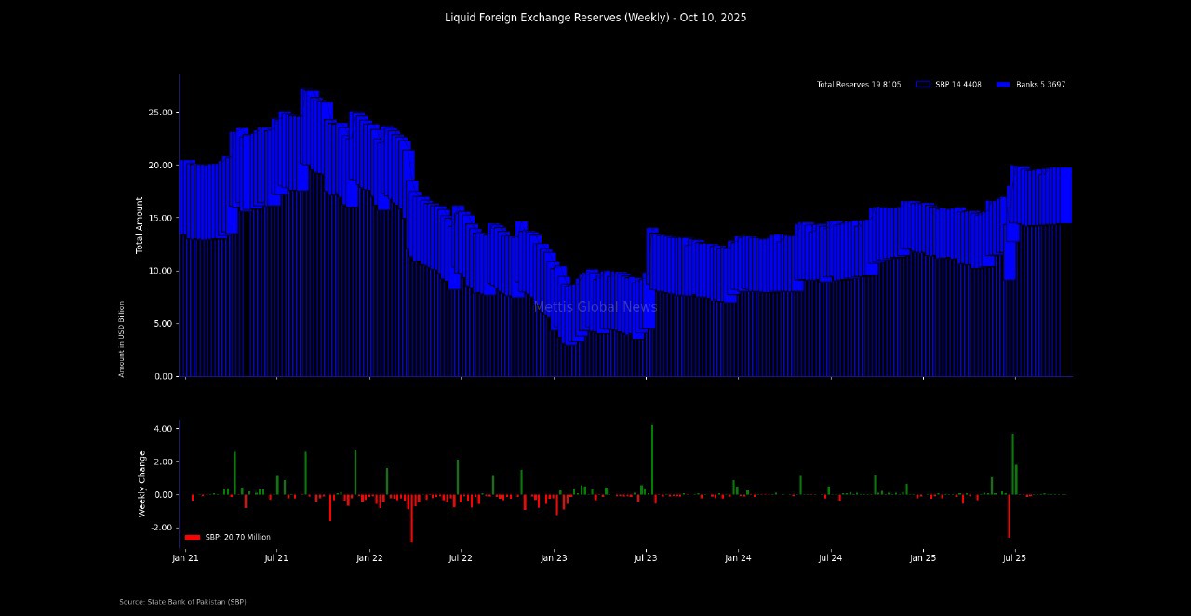Click the Amount in USD Billion label
Image resolution: width=1191 pixels, height=616 pixels.
pos(122,339)
